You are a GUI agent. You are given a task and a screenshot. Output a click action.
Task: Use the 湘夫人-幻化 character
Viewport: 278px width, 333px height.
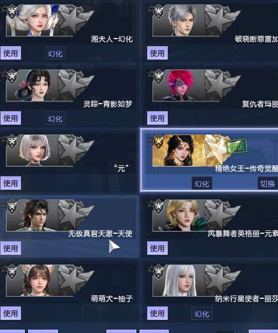(x=10, y=53)
